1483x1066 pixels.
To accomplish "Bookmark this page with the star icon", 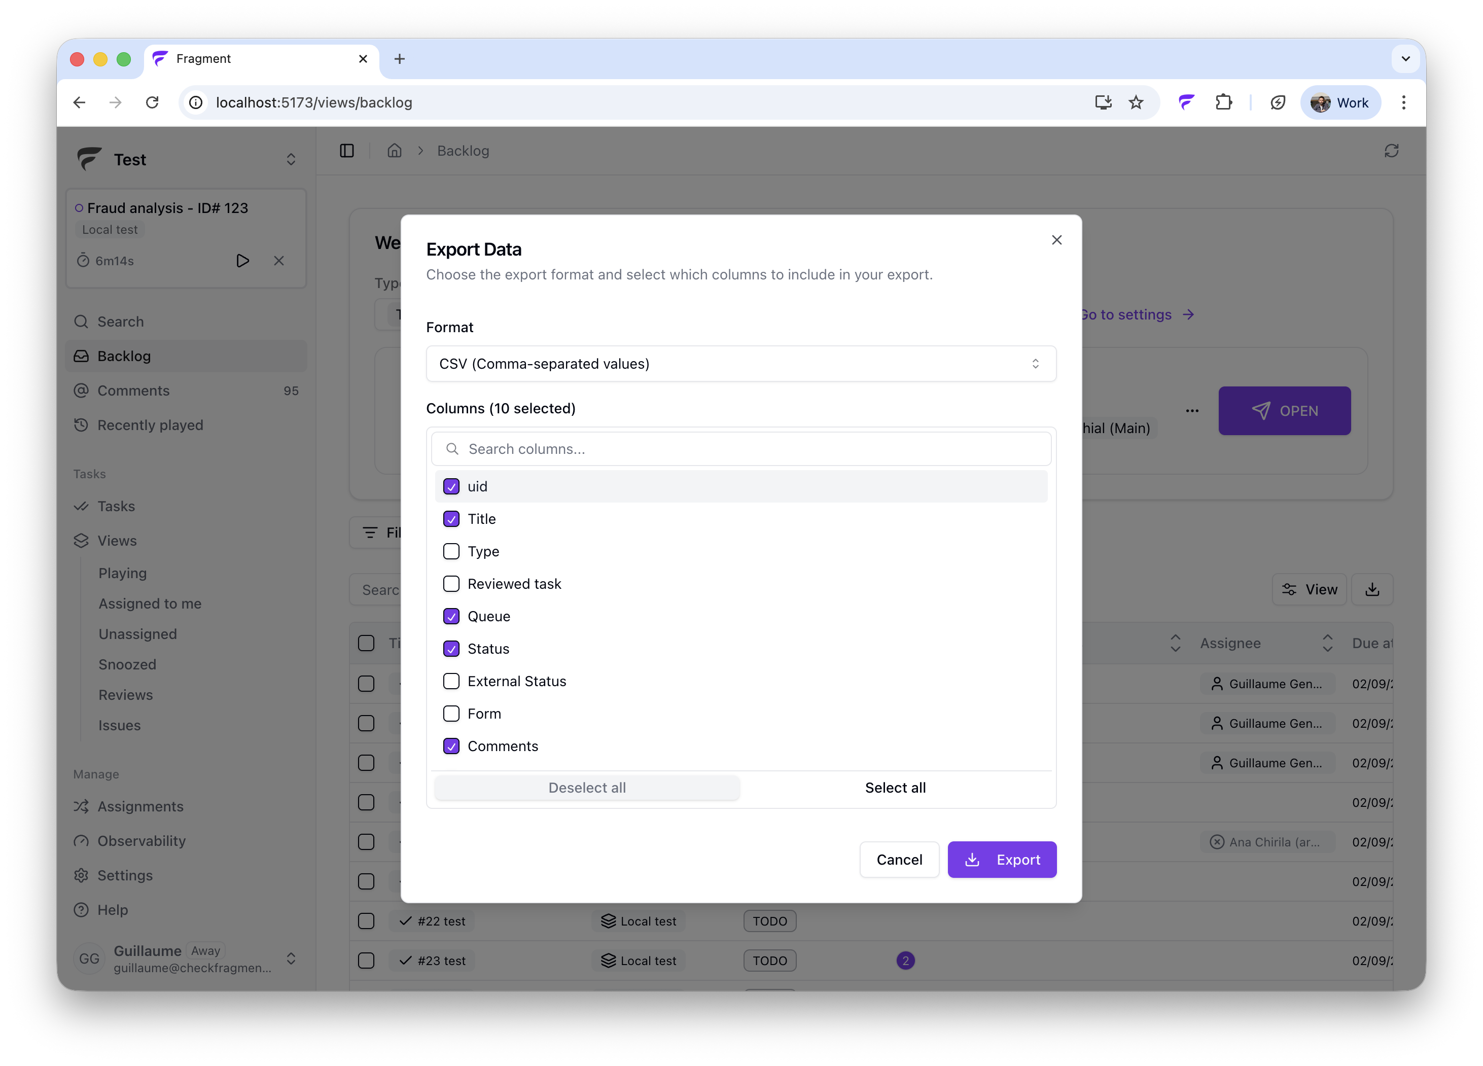I will [1136, 102].
